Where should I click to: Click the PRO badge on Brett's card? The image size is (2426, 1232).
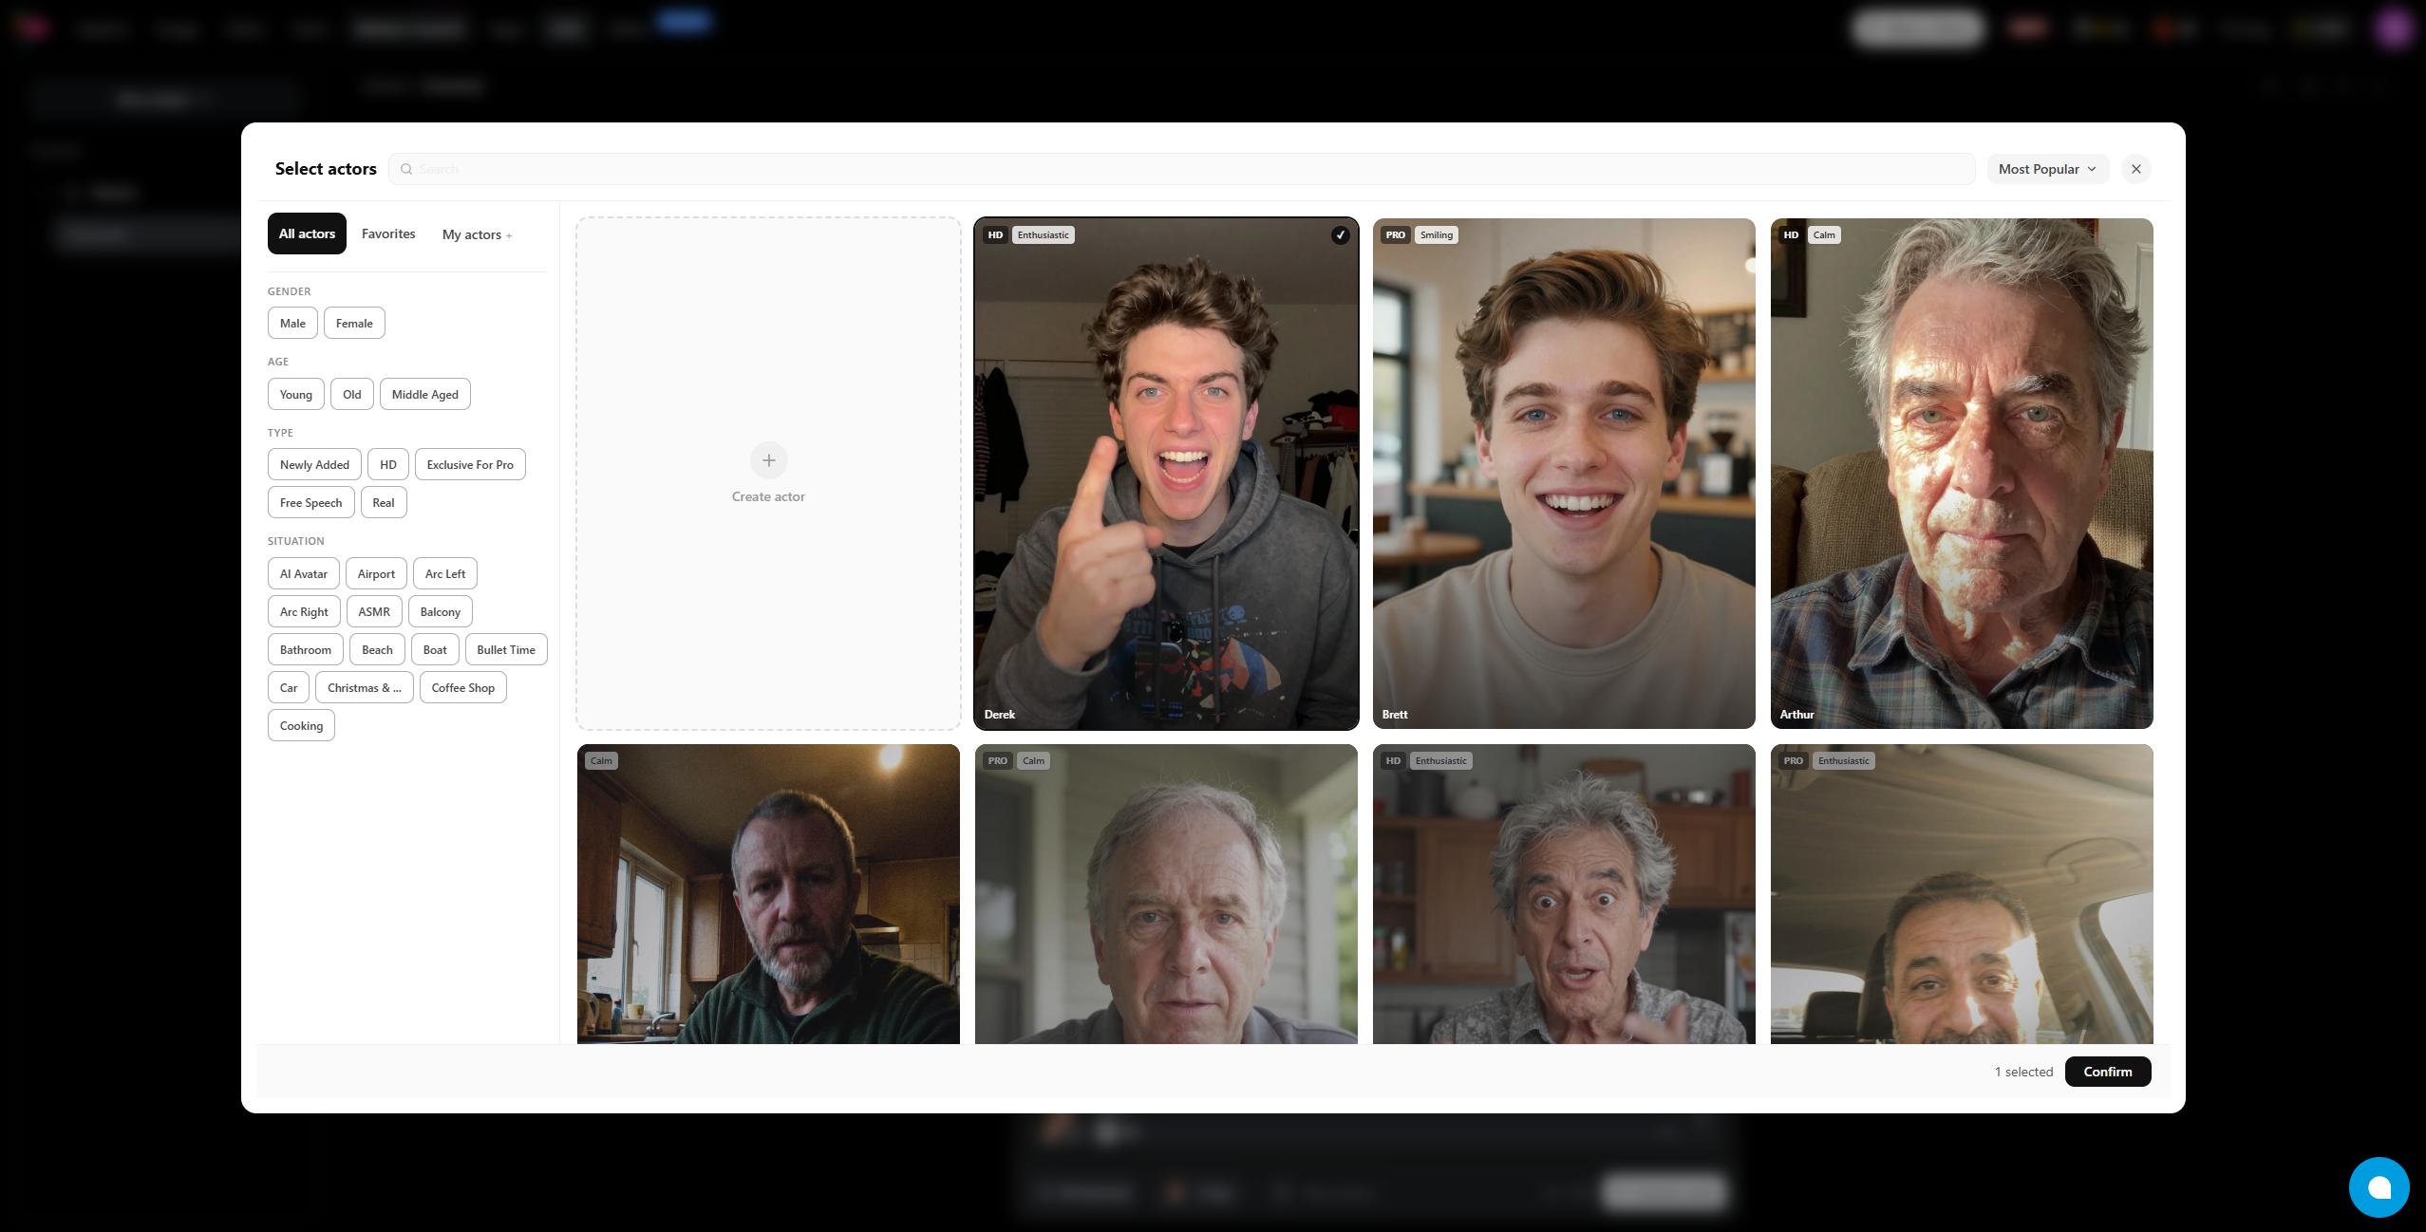click(x=1395, y=235)
